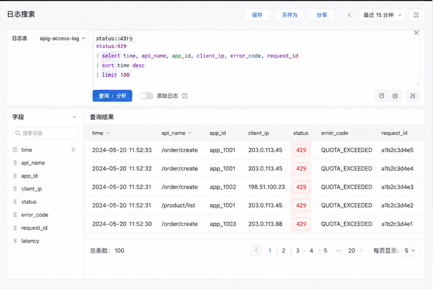433x289 pixels.
Task: Click the clock icon before time field
Action: tap(15, 150)
